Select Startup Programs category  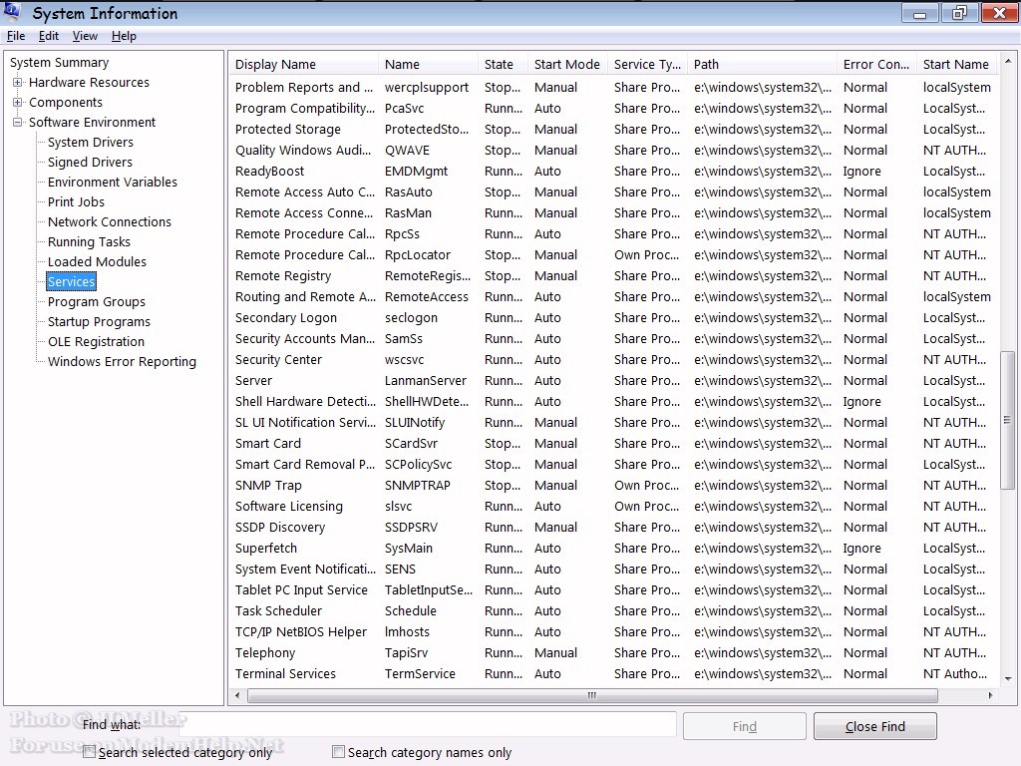[99, 322]
